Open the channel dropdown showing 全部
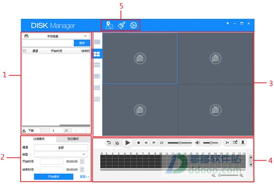Image resolution: width=274 pixels, height=187 pixels. click(x=61, y=148)
